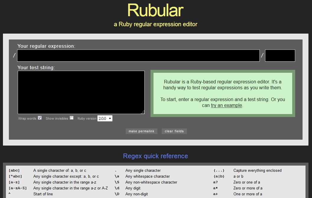Screen dimensions: 312x198
Task: Click the test string resize grip
Action: click(143, 112)
